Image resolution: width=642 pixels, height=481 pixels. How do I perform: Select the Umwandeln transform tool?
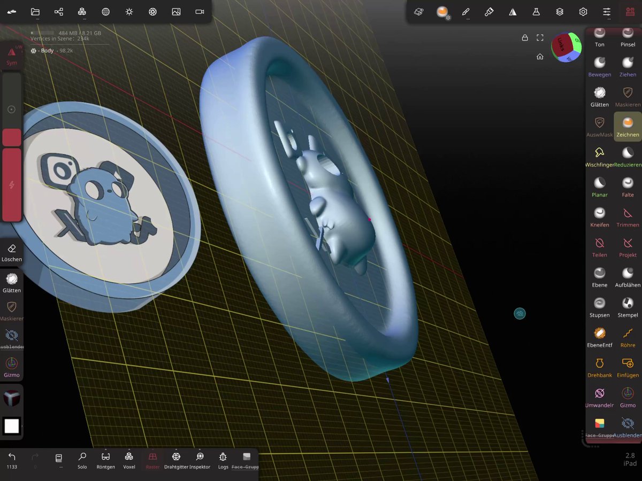[600, 397]
